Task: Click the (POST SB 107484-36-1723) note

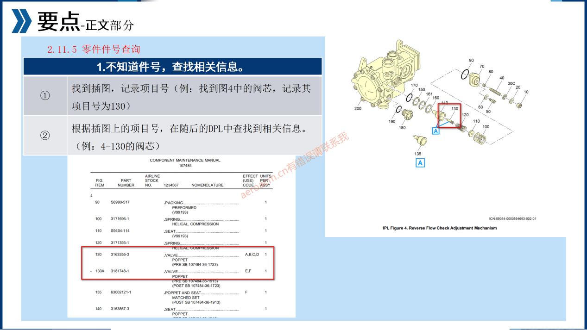Action: click(x=196, y=286)
